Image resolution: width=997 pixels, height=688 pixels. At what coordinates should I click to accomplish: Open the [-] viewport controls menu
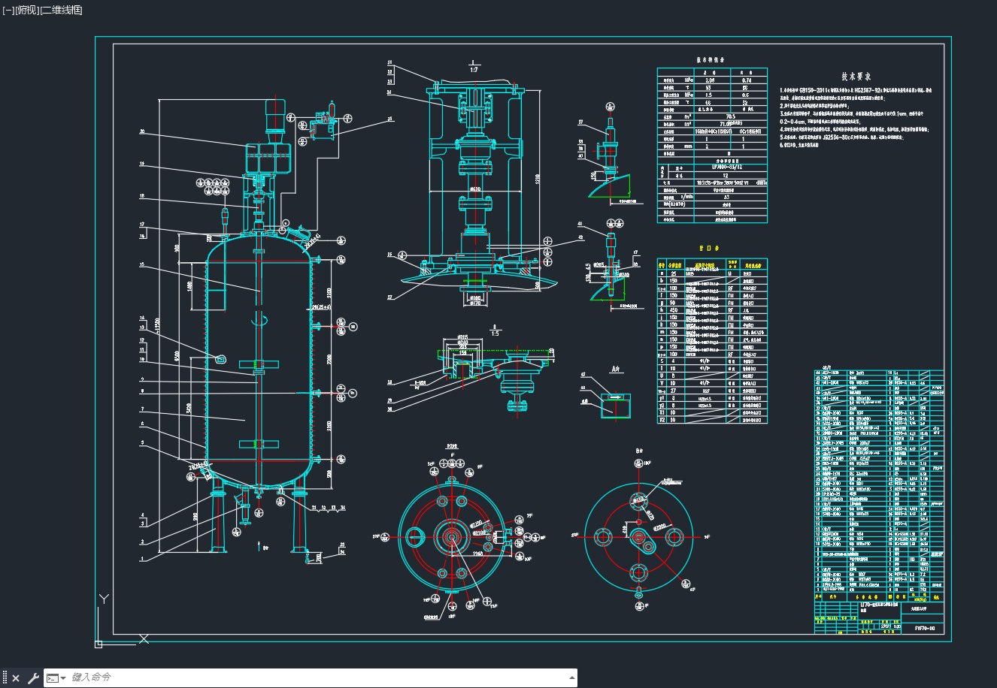coord(8,10)
